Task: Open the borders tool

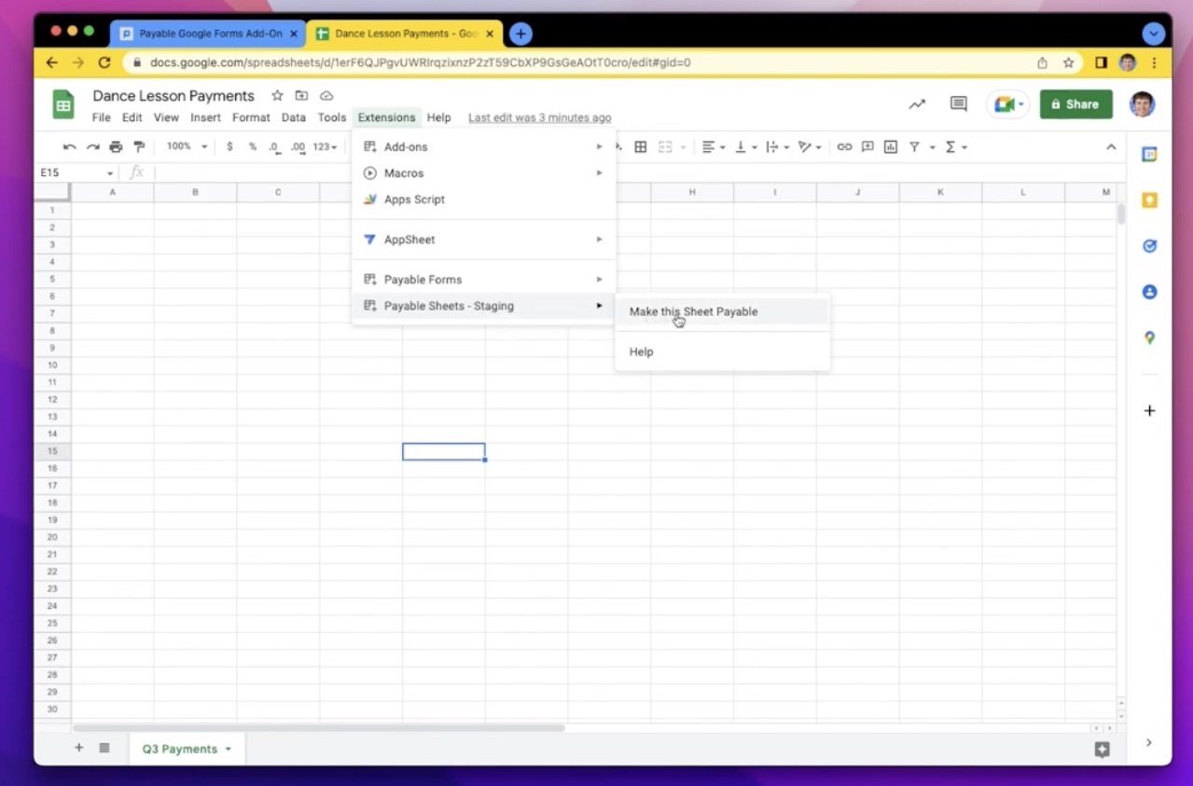Action: [641, 146]
